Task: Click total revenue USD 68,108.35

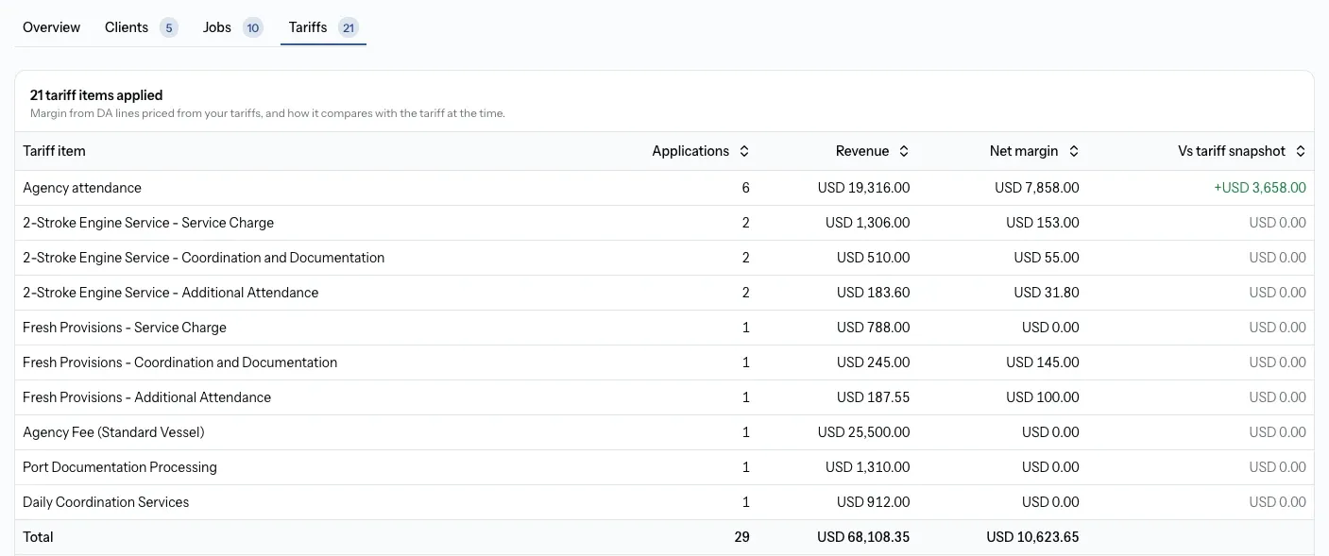Action: (863, 537)
